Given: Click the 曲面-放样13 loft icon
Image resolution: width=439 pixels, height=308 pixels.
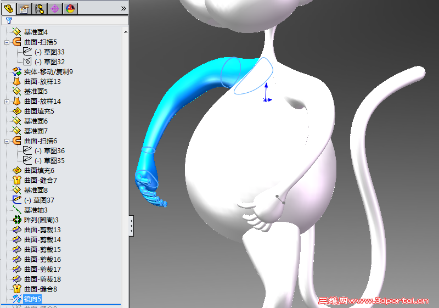Looking at the screenshot, I should [x=17, y=81].
